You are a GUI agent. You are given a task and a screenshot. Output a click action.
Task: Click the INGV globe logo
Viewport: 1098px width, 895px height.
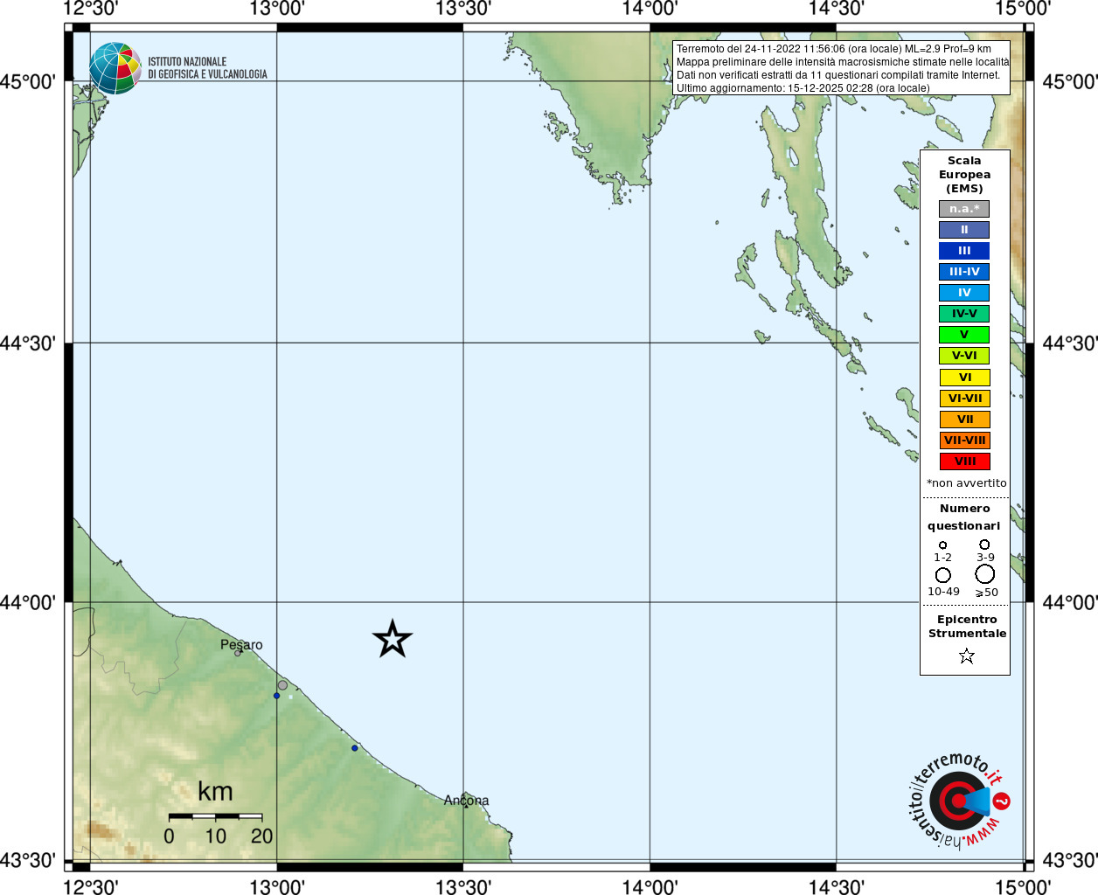[x=115, y=68]
